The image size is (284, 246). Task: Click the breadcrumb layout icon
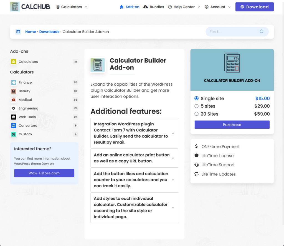(18, 32)
